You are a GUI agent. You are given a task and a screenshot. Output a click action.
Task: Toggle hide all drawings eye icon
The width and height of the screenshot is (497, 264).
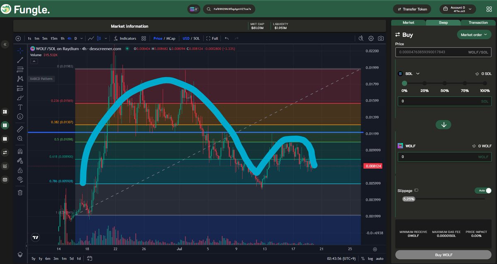click(x=20, y=179)
